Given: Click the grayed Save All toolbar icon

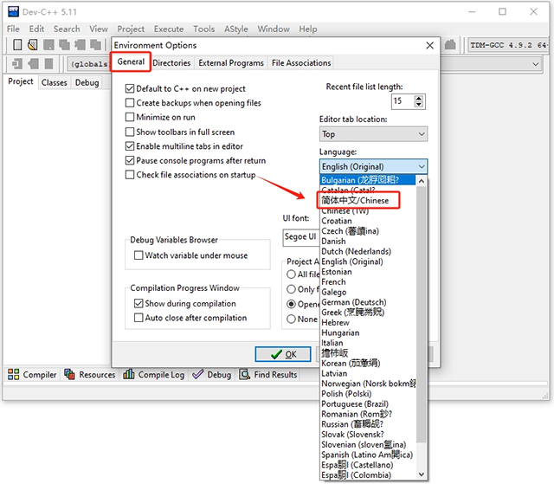Looking at the screenshot, I should click(x=64, y=45).
